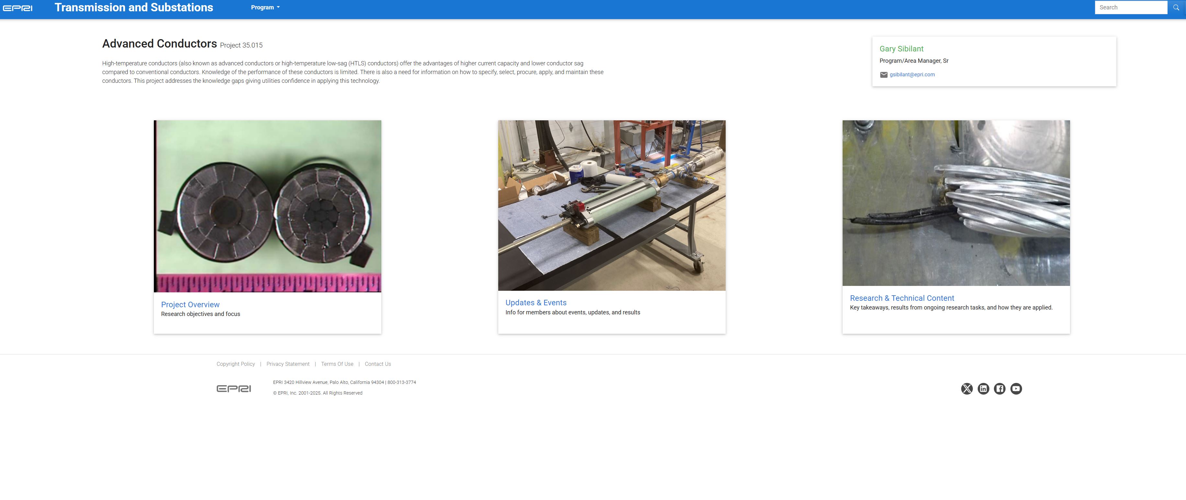Open the Updates & Events link

point(535,303)
